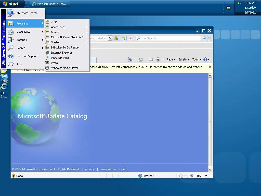The image size is (261, 196).
Task: Click the tray network icon
Action: point(239,3)
